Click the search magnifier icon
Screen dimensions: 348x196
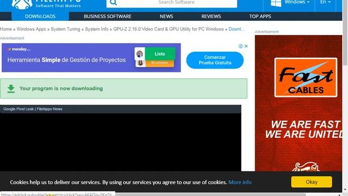click(x=113, y=2)
